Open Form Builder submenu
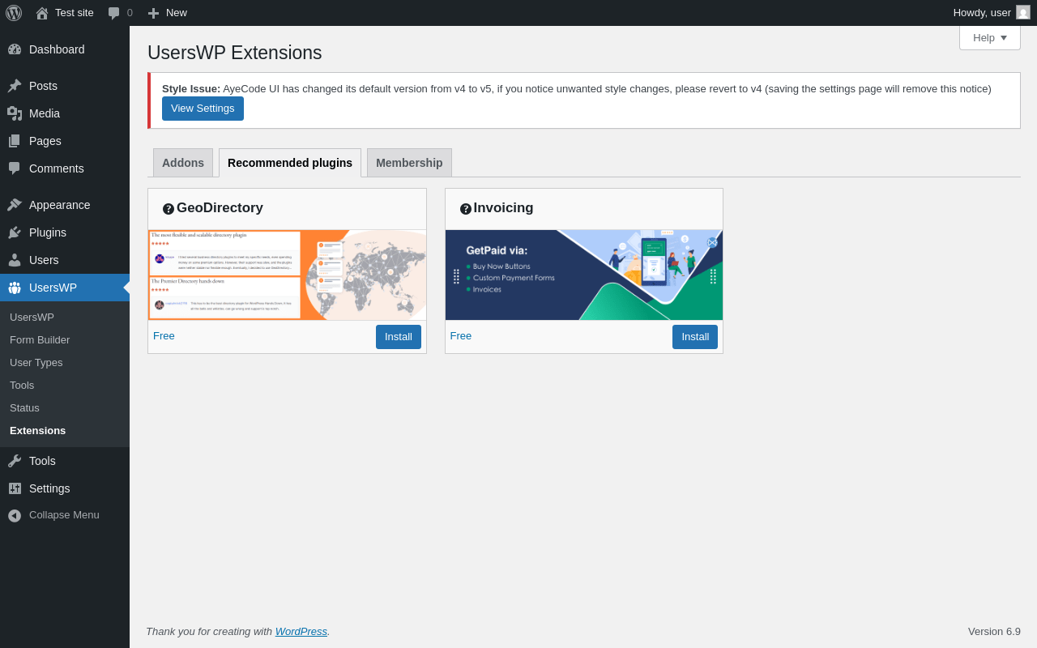This screenshot has height=648, width=1037. tap(65, 340)
